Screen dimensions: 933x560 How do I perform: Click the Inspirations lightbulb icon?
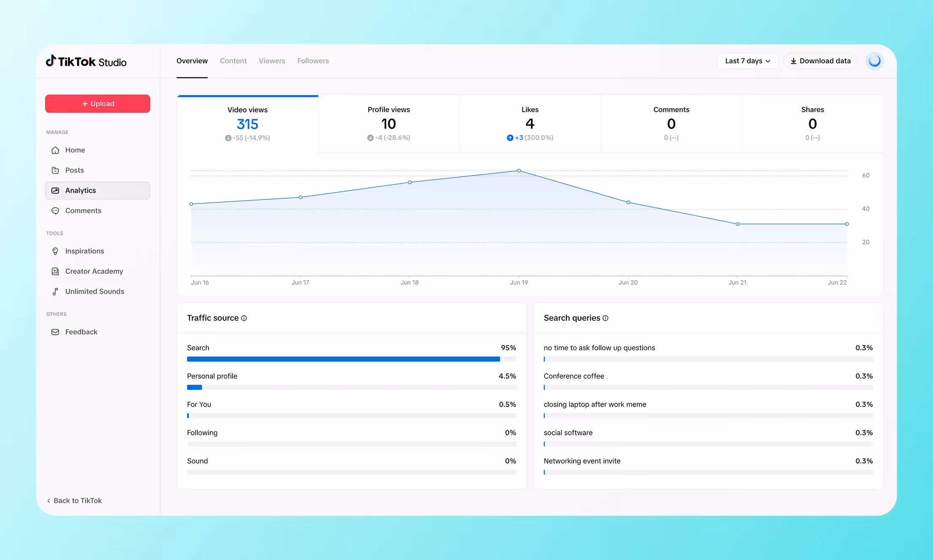(56, 251)
